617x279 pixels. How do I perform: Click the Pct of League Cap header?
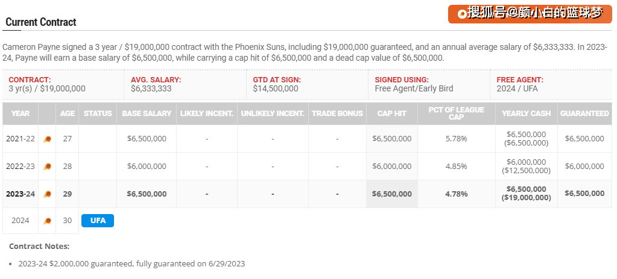coord(456,113)
